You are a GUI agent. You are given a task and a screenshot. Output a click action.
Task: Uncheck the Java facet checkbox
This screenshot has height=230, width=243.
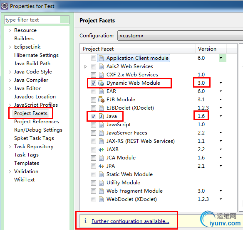point(93,116)
